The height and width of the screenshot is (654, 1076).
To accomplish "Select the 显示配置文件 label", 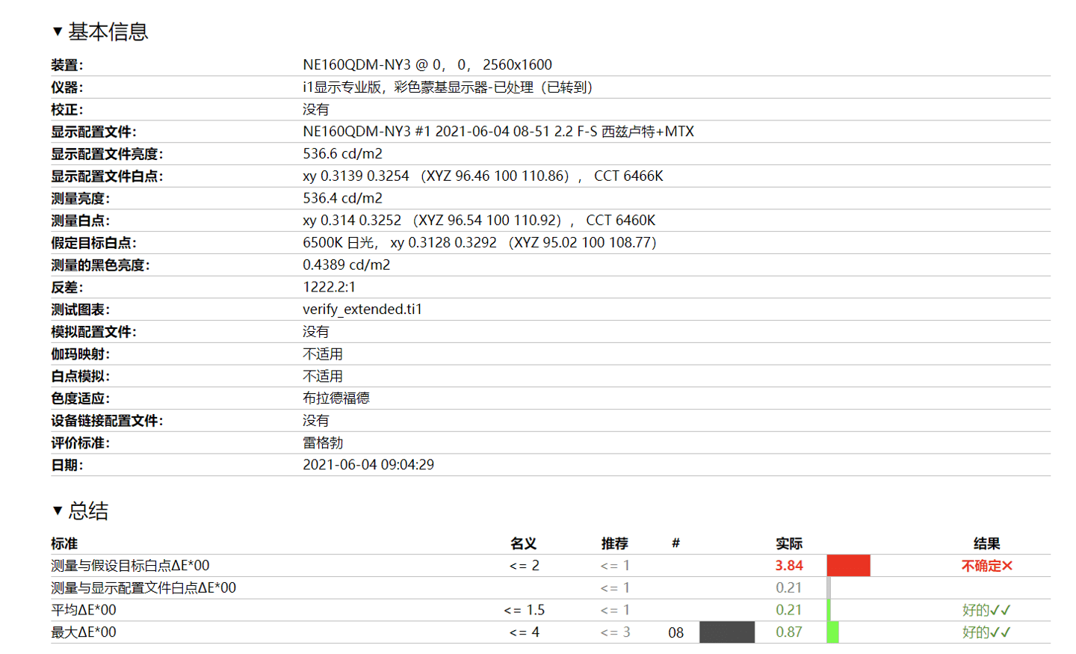I will pyautogui.click(x=93, y=132).
